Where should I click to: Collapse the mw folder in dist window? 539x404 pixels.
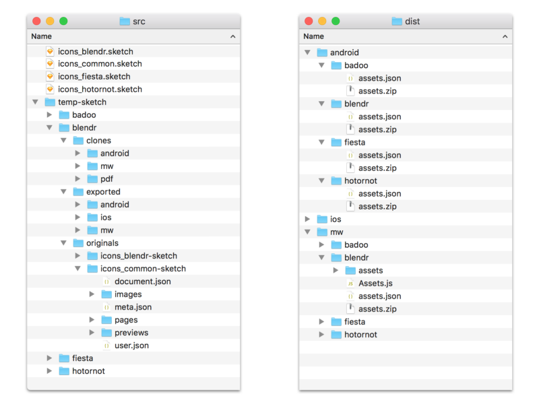(x=307, y=232)
